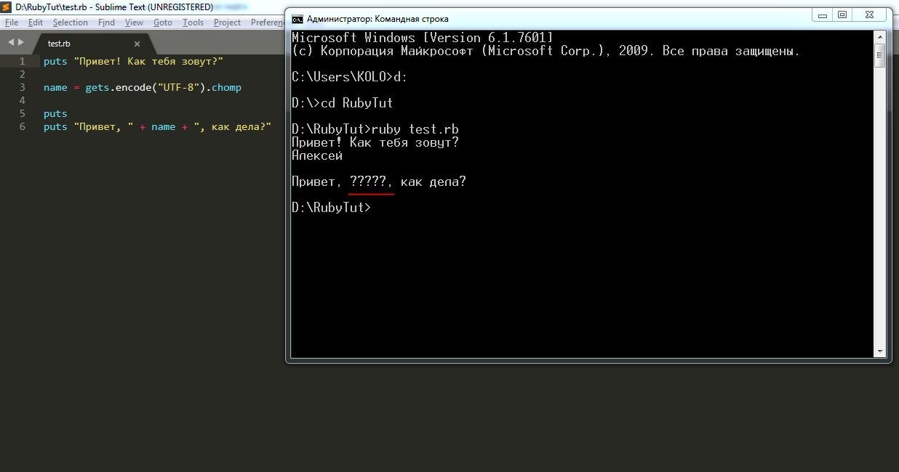Viewport: 899px width, 472px height.
Task: Click the bare puts on line 5
Action: tap(55, 113)
